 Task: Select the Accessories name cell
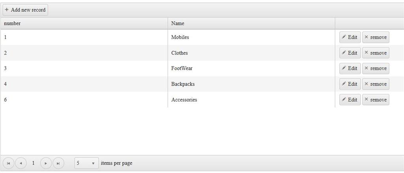[x=184, y=100]
